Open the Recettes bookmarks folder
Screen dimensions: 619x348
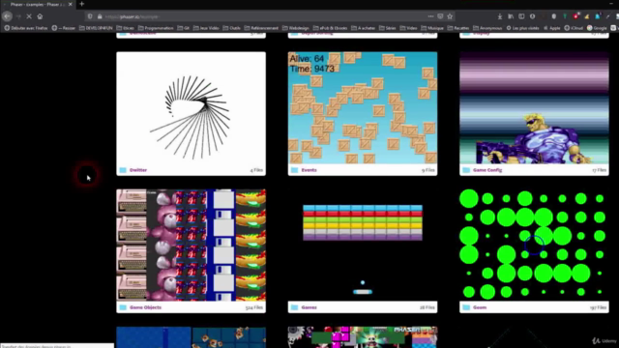[x=458, y=28]
